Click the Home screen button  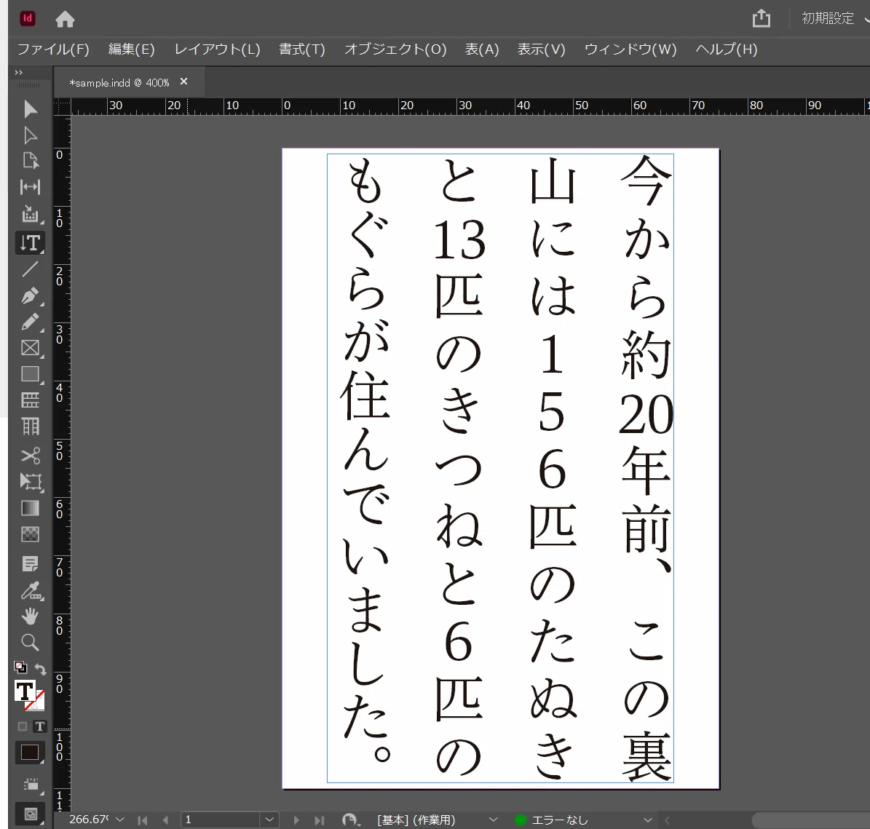point(65,20)
